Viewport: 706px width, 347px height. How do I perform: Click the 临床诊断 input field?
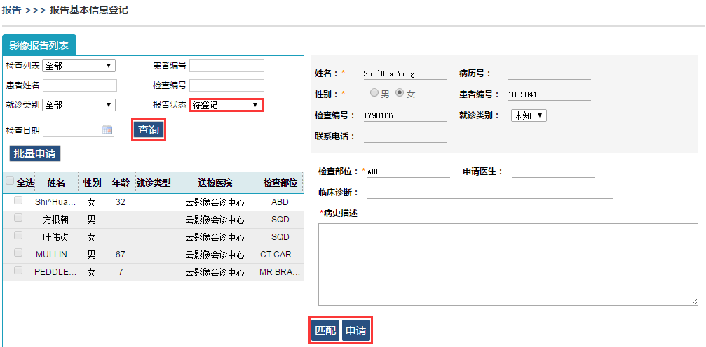tap(490, 192)
